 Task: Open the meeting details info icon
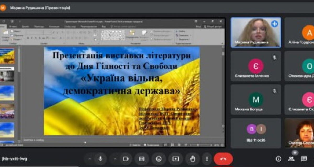tap(279, 159)
